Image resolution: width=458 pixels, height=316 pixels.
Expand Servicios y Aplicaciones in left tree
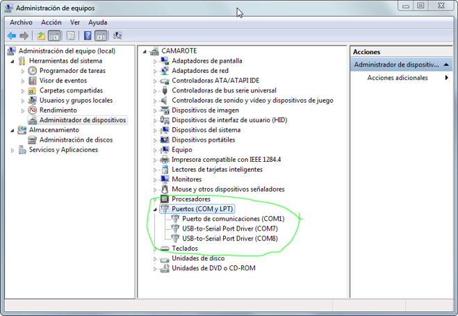pyautogui.click(x=13, y=150)
